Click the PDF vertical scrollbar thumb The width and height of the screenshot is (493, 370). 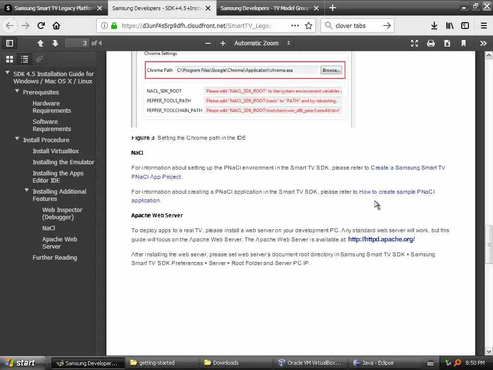tap(489, 244)
